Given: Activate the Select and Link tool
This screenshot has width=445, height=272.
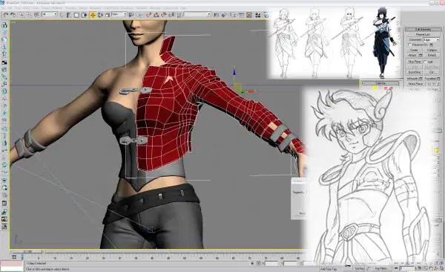Looking at the screenshot, I should tap(22, 15).
